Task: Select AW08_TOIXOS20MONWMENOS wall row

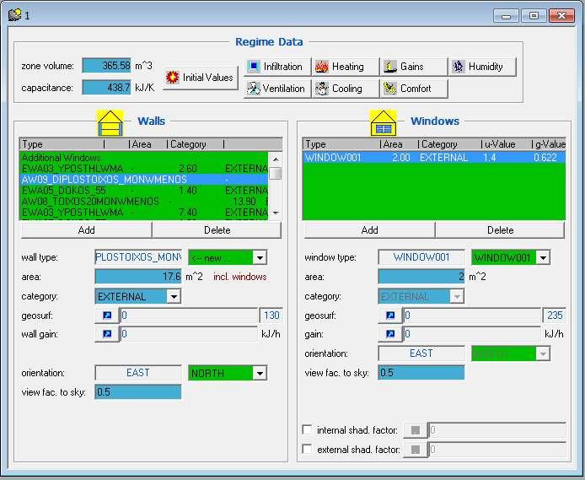Action: [x=143, y=202]
